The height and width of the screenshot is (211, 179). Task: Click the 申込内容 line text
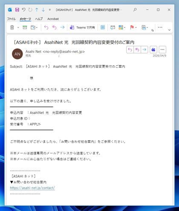click(x=46, y=113)
